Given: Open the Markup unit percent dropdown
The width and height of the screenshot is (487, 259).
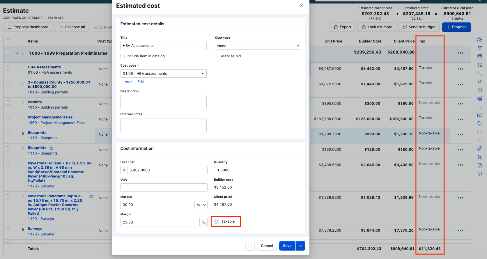Looking at the screenshot, I should click(201, 205).
